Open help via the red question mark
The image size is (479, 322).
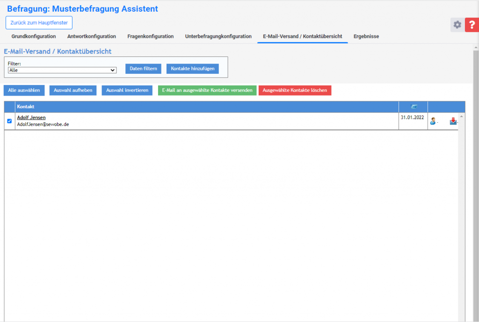click(x=472, y=25)
